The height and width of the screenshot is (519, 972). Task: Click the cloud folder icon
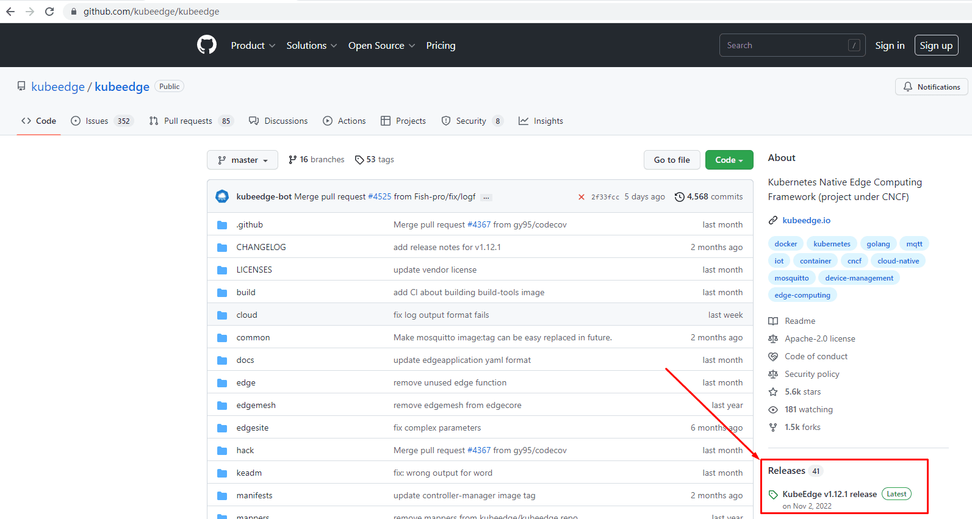tap(222, 315)
